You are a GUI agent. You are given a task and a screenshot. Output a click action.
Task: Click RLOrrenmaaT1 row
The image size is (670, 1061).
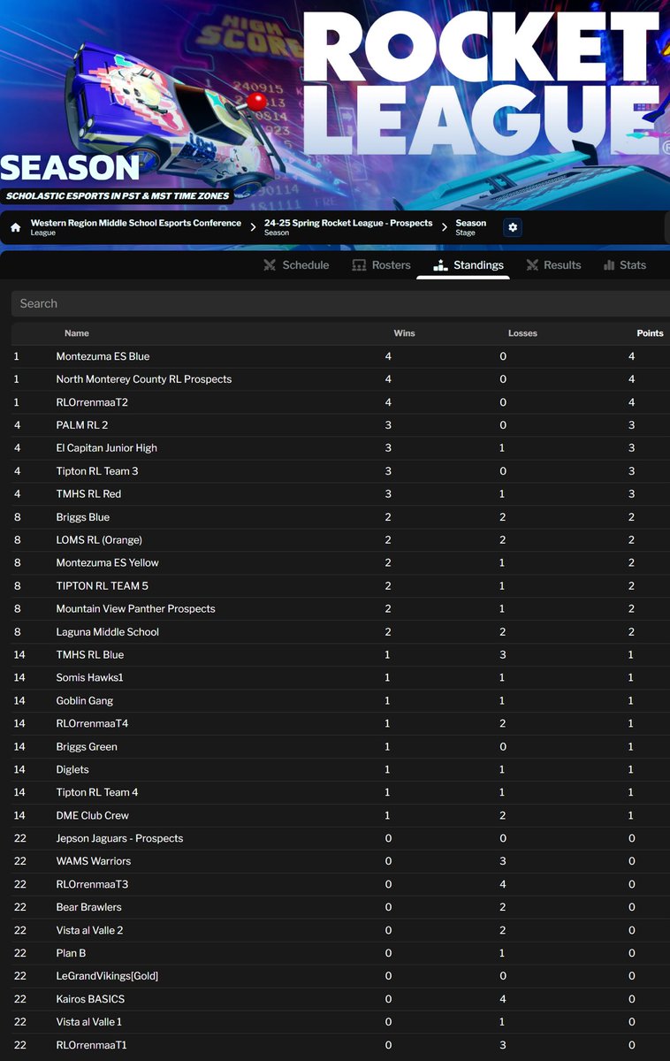[340, 1046]
